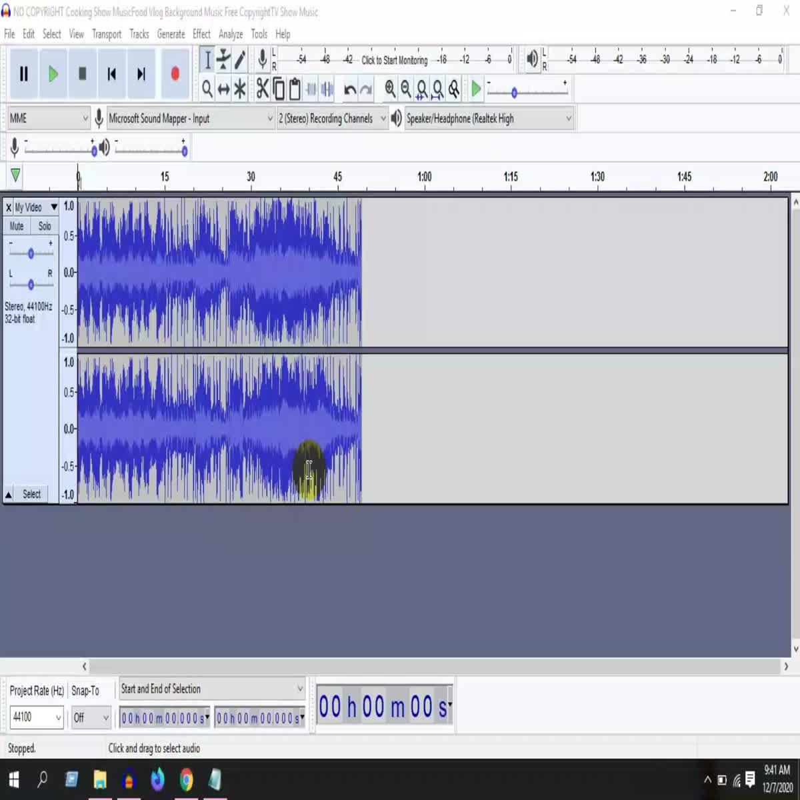Select the Envelope tool
This screenshot has height=800, width=800.
click(225, 59)
